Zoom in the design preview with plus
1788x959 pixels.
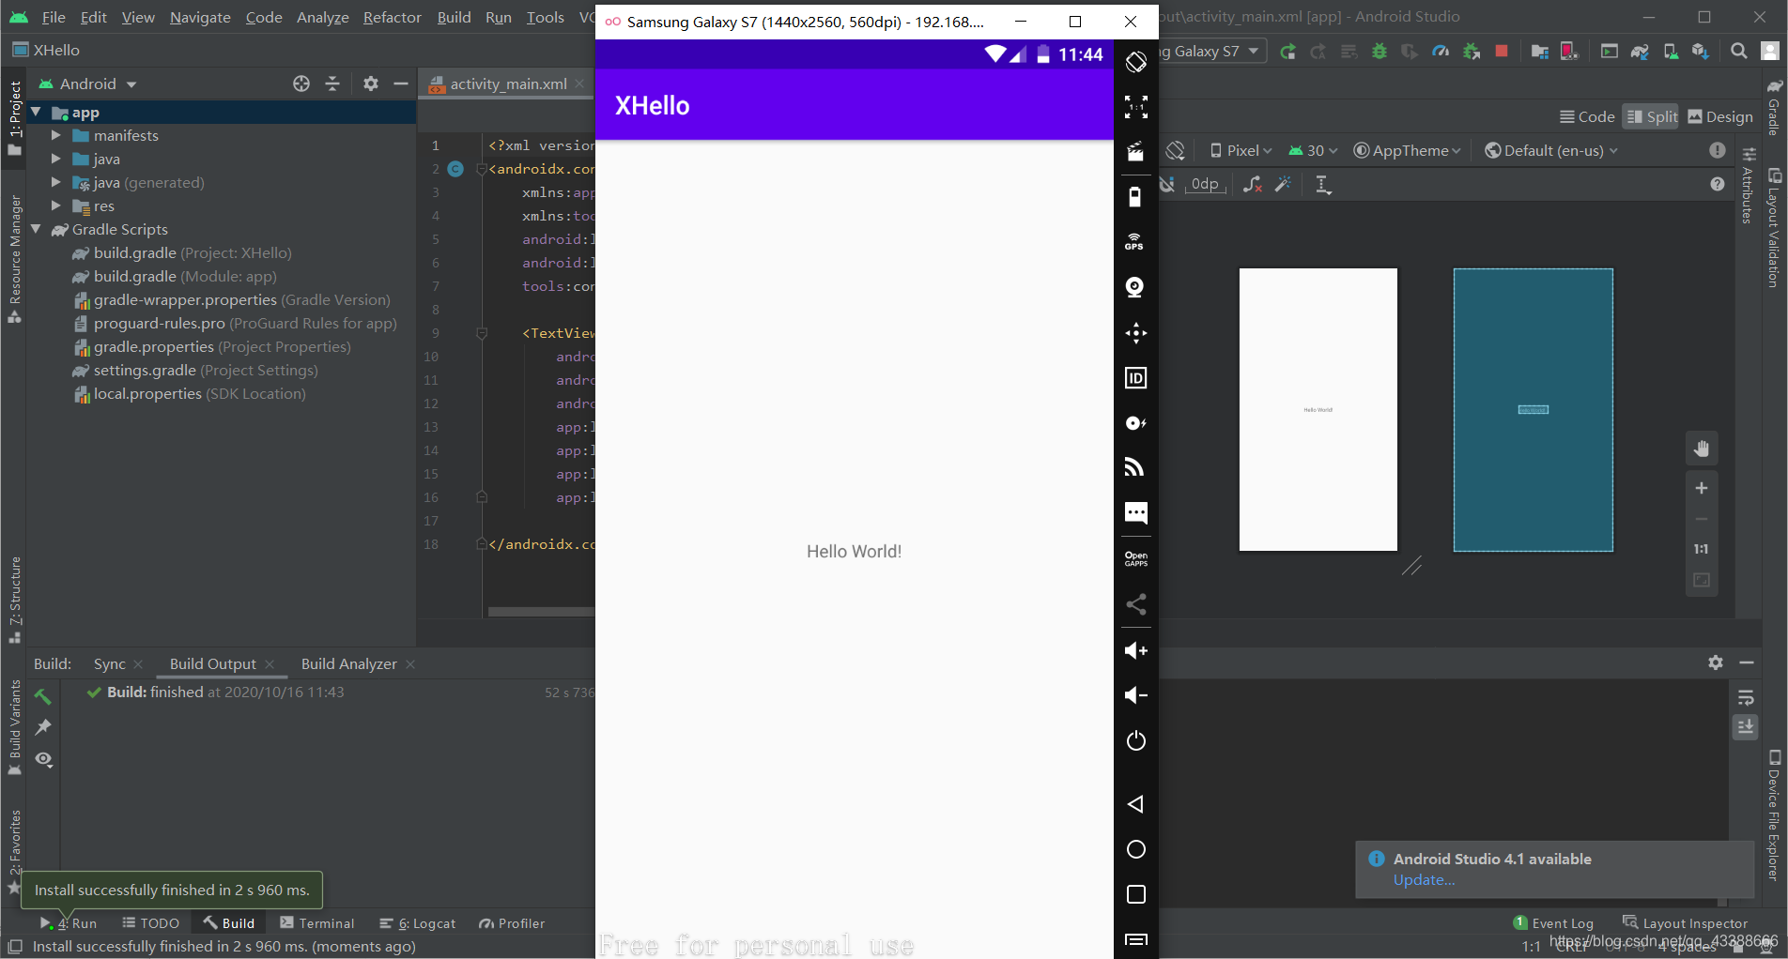[1702, 488]
